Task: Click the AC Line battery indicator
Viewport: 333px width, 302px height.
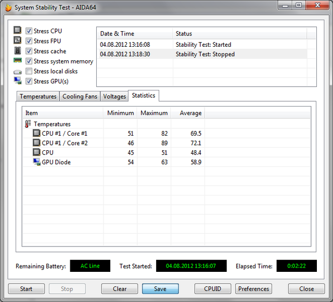Action: point(90,266)
